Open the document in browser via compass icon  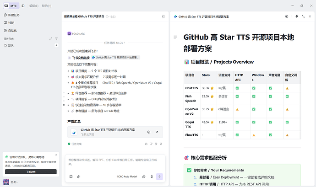pos(287,16)
